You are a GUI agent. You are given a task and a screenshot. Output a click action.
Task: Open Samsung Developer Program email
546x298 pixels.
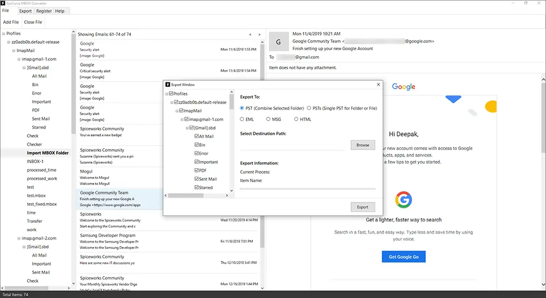click(169, 241)
